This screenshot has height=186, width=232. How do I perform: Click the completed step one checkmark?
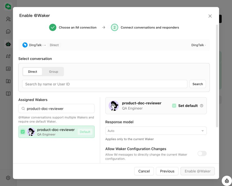tap(53, 27)
